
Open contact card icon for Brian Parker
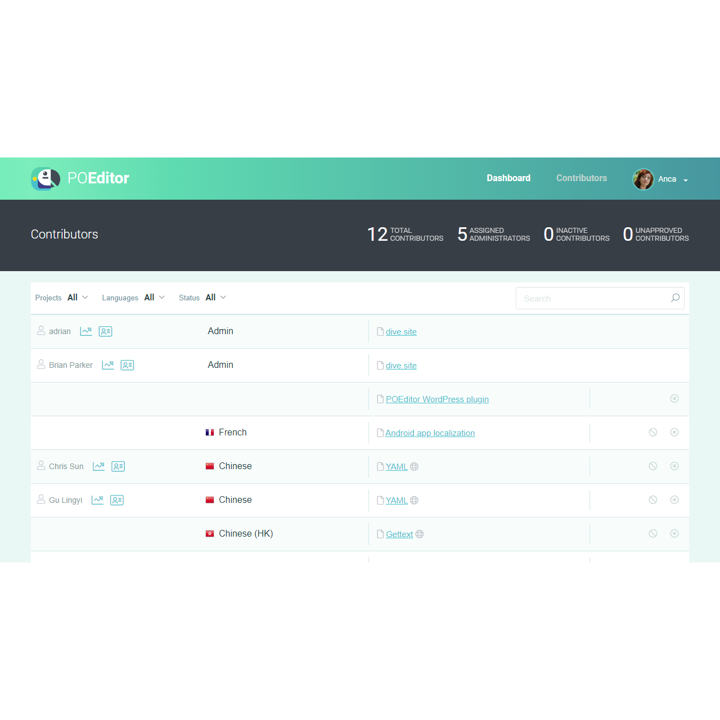pos(127,365)
